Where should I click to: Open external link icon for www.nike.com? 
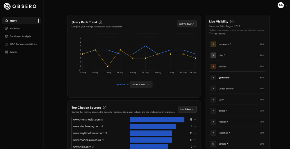(x=93, y=147)
